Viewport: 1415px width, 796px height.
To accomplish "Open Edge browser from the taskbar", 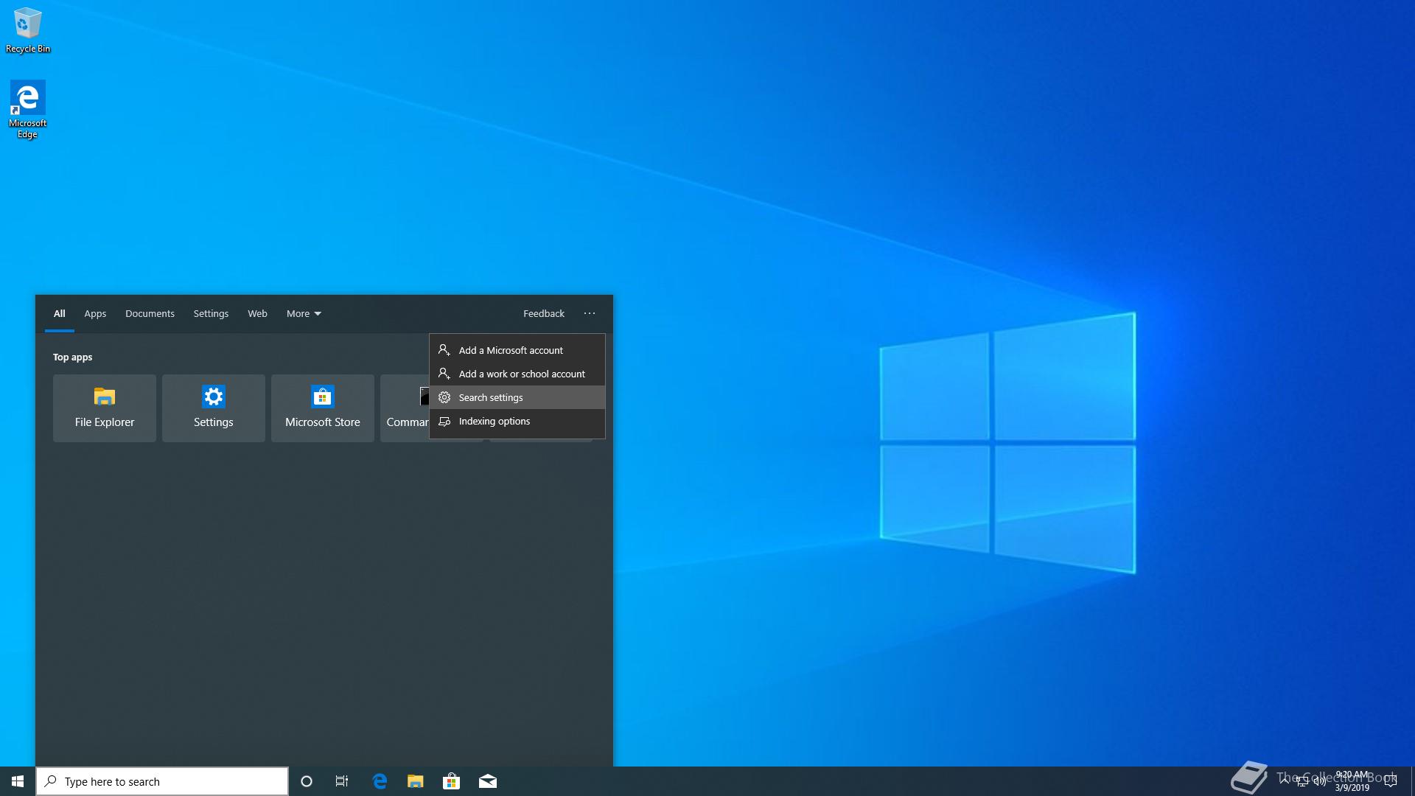I will 380,781.
